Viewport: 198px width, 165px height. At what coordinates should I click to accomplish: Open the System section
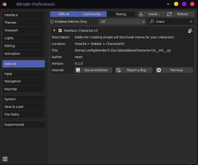coord(24,99)
